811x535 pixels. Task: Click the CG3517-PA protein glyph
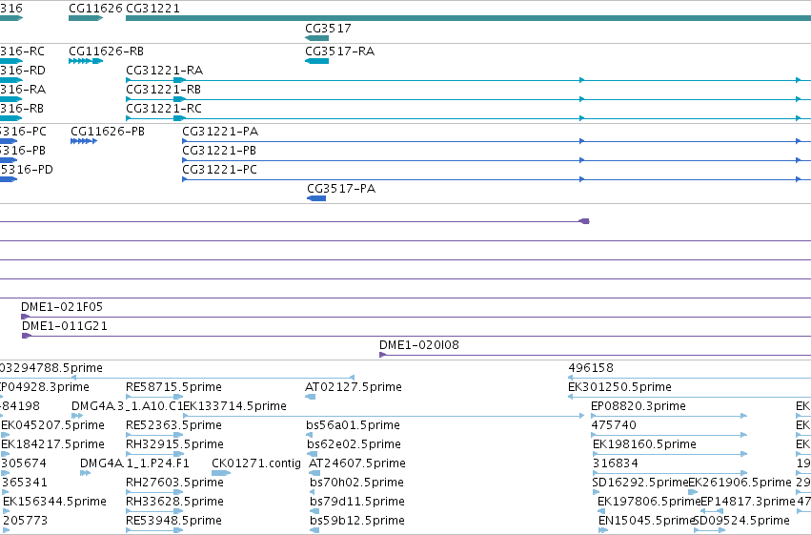[316, 198]
